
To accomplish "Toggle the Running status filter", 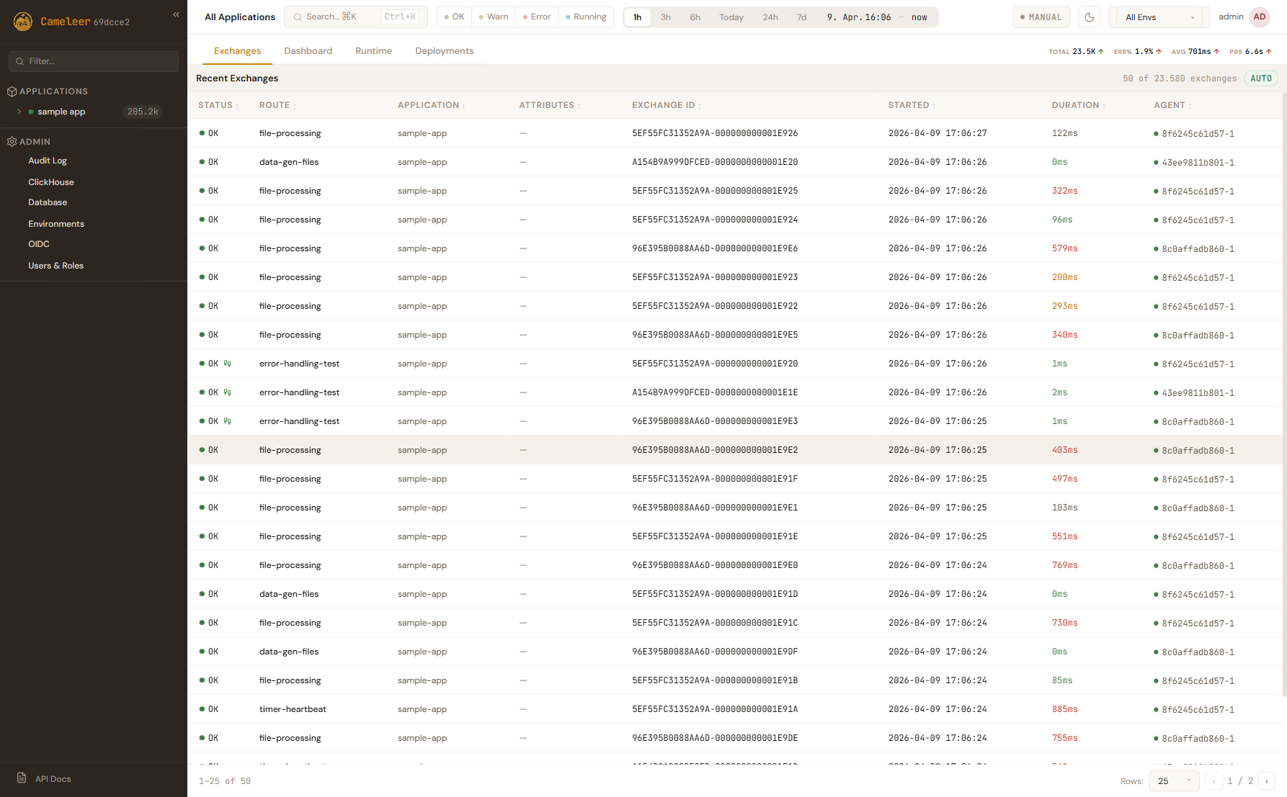I will [586, 17].
